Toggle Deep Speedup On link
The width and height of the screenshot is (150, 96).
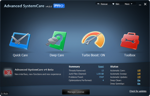coord(139,84)
